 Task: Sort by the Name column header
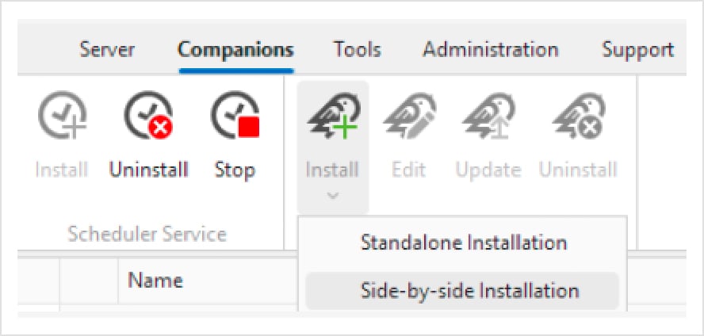pyautogui.click(x=155, y=281)
